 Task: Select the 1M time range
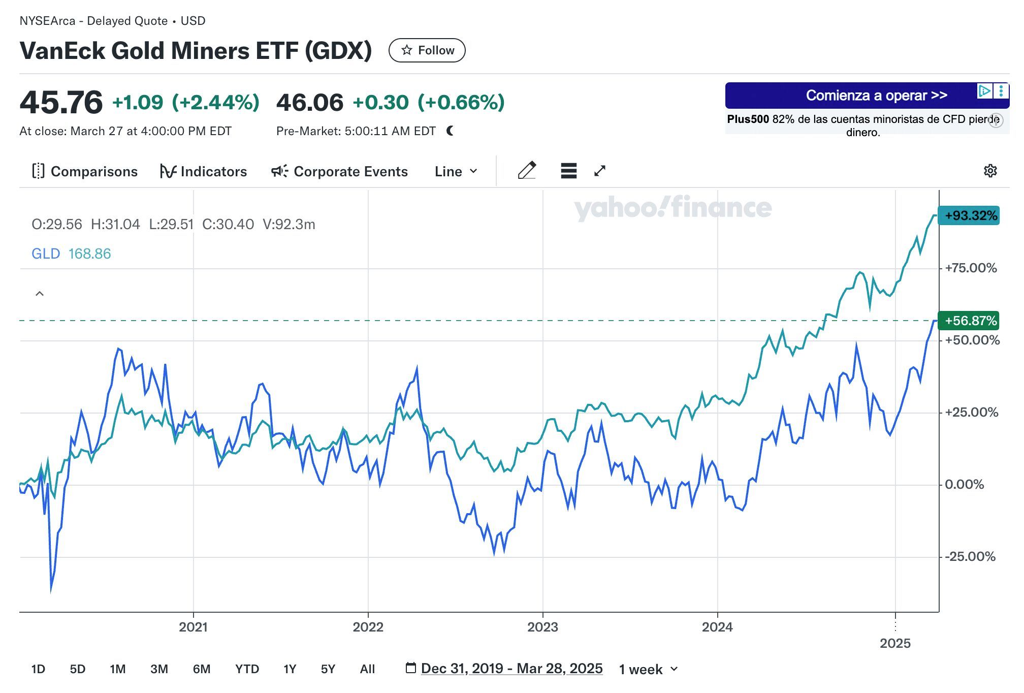pyautogui.click(x=117, y=669)
